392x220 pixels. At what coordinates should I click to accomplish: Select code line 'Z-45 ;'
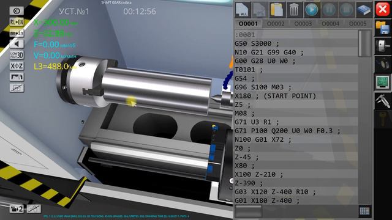pyautogui.click(x=296, y=157)
